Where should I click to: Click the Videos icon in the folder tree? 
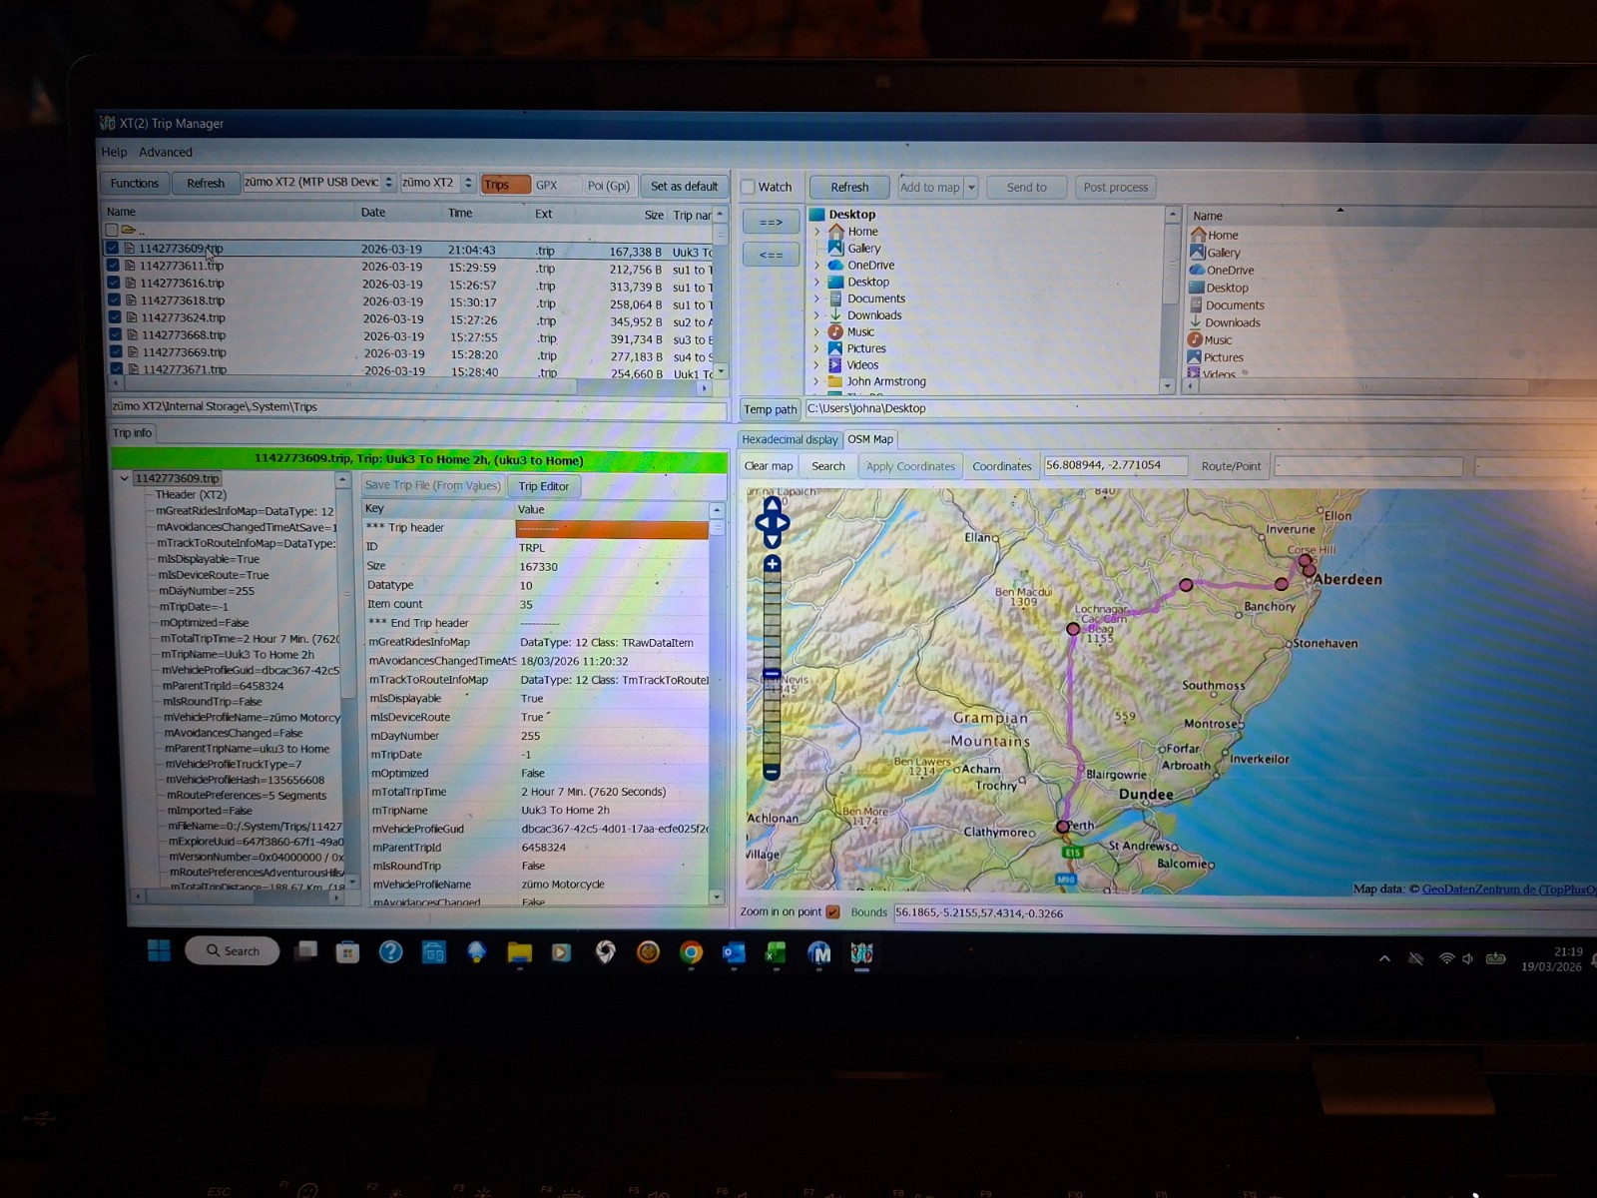(x=835, y=364)
